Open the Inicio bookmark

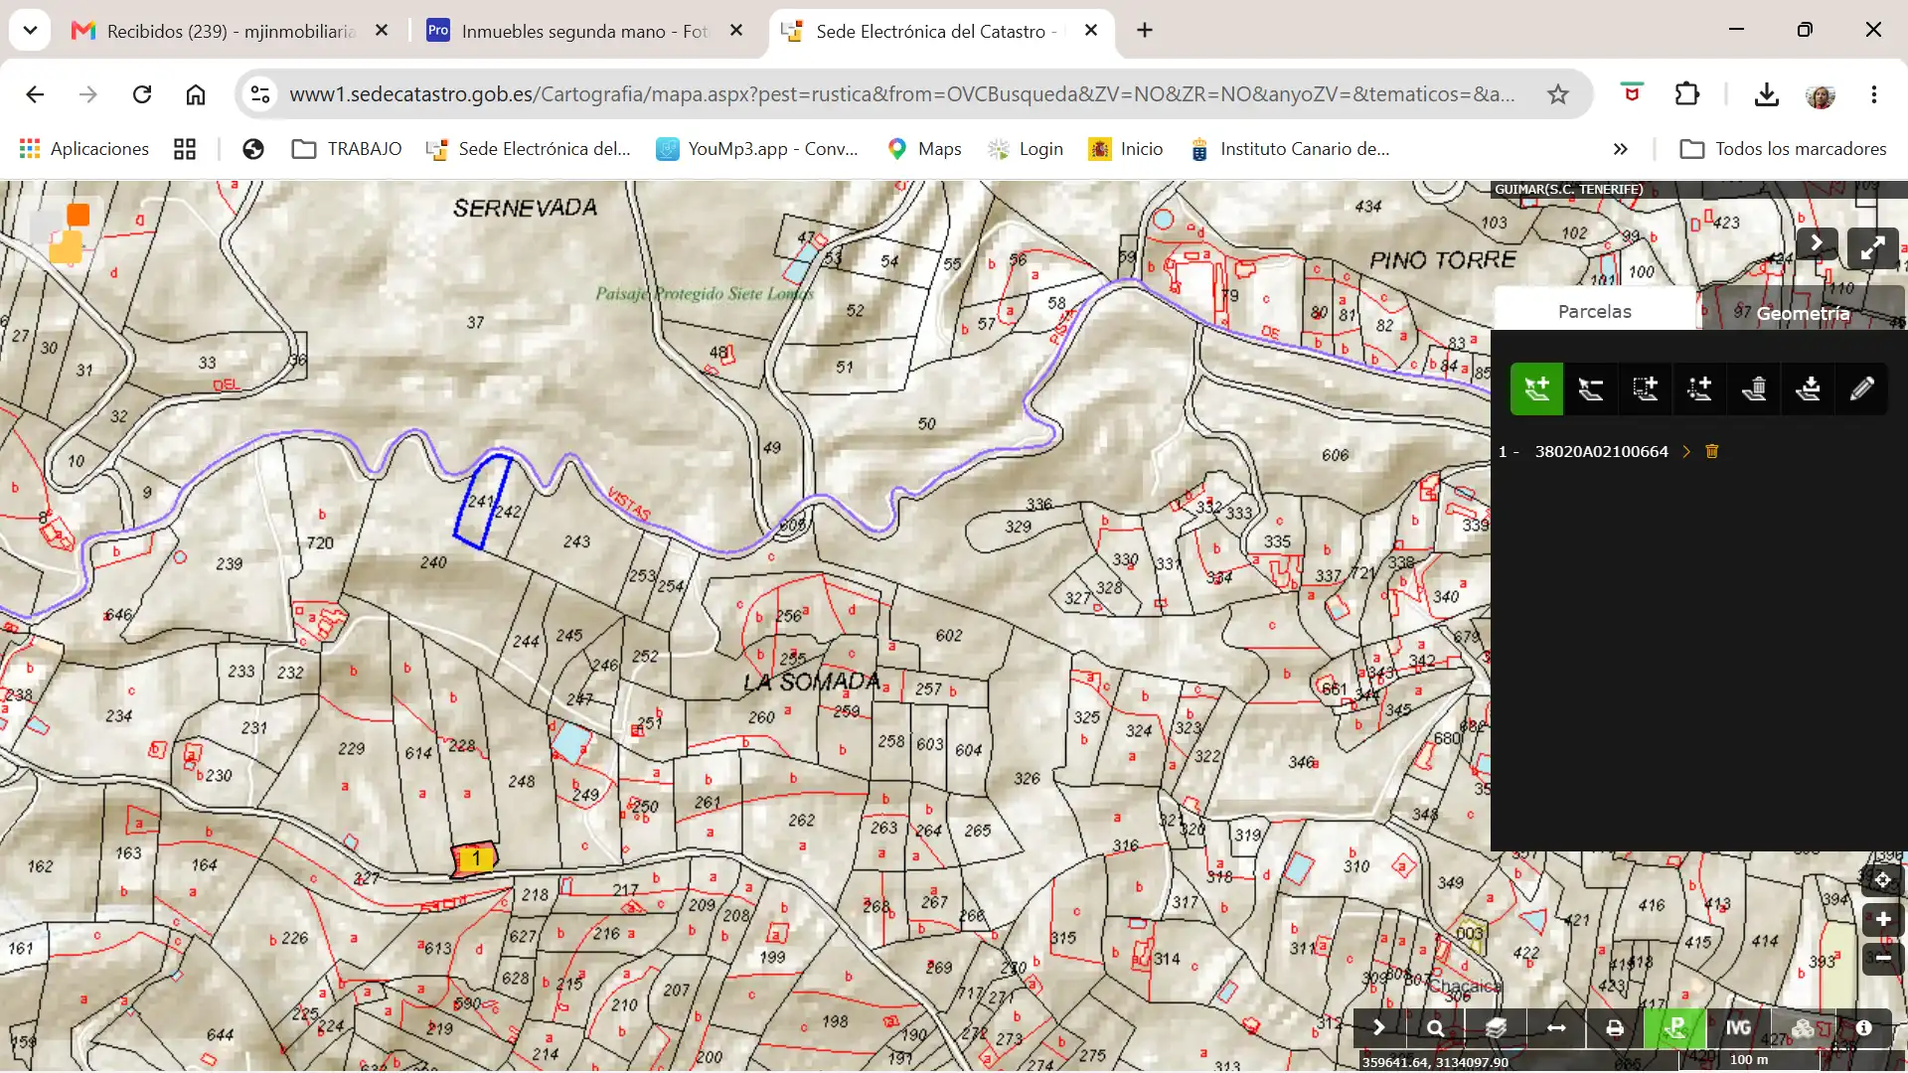point(1126,149)
